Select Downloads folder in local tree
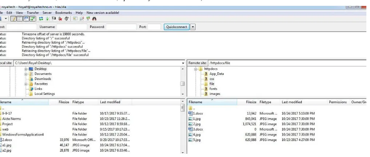This screenshot has width=370, height=157. click(x=43, y=79)
